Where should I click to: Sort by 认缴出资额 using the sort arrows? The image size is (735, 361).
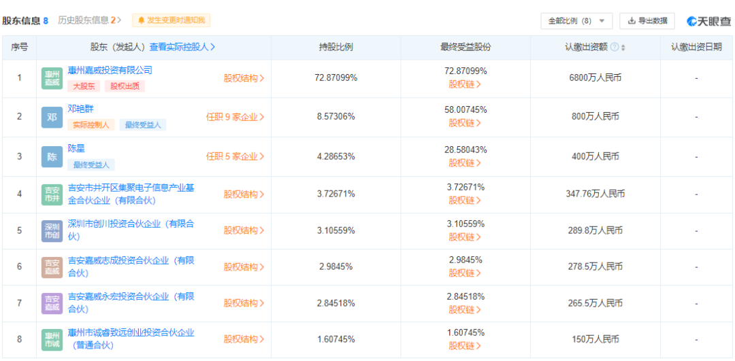click(x=623, y=48)
